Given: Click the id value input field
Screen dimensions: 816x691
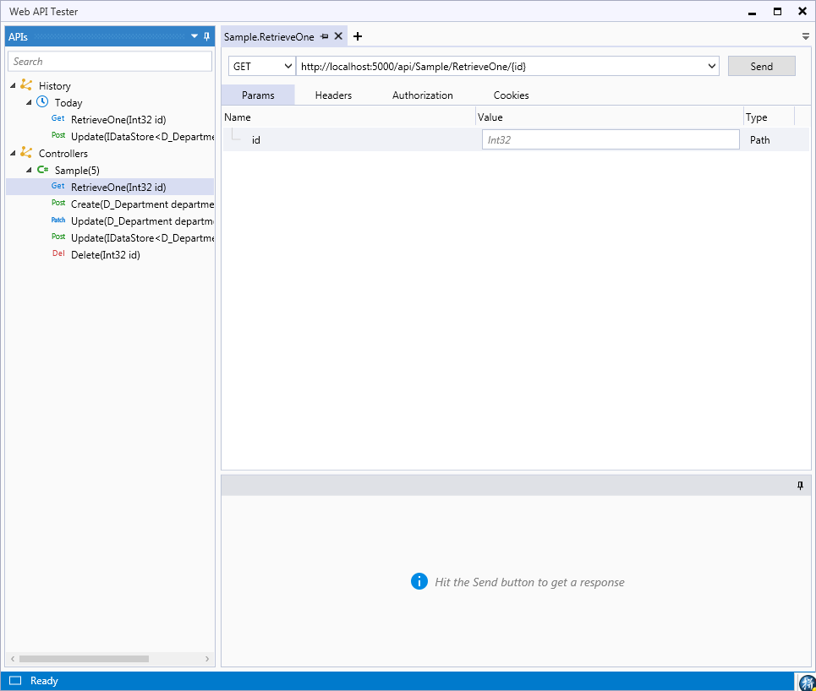Looking at the screenshot, I should pyautogui.click(x=610, y=140).
